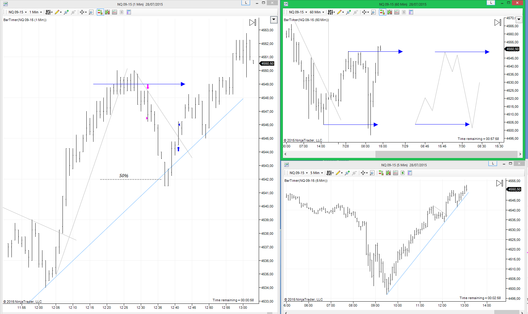Jump to latest bar in 60 Min chart
Image resolution: width=528 pixels, height=314 pixels.
click(498, 22)
